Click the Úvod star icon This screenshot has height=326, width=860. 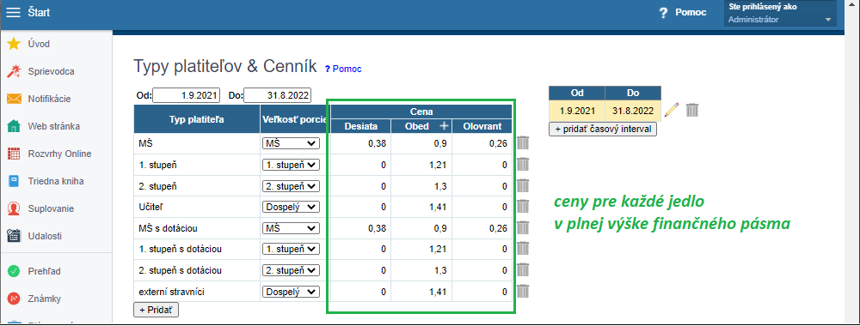14,44
